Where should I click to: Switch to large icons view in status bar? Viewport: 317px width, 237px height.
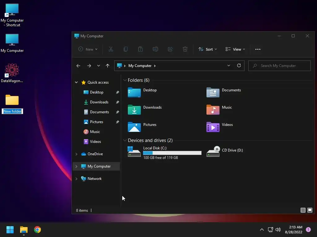310,210
